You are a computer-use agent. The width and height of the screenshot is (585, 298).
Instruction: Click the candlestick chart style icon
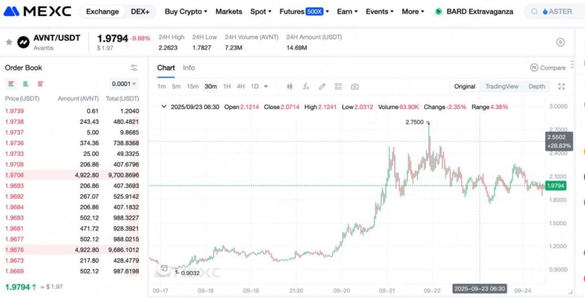tap(290, 86)
